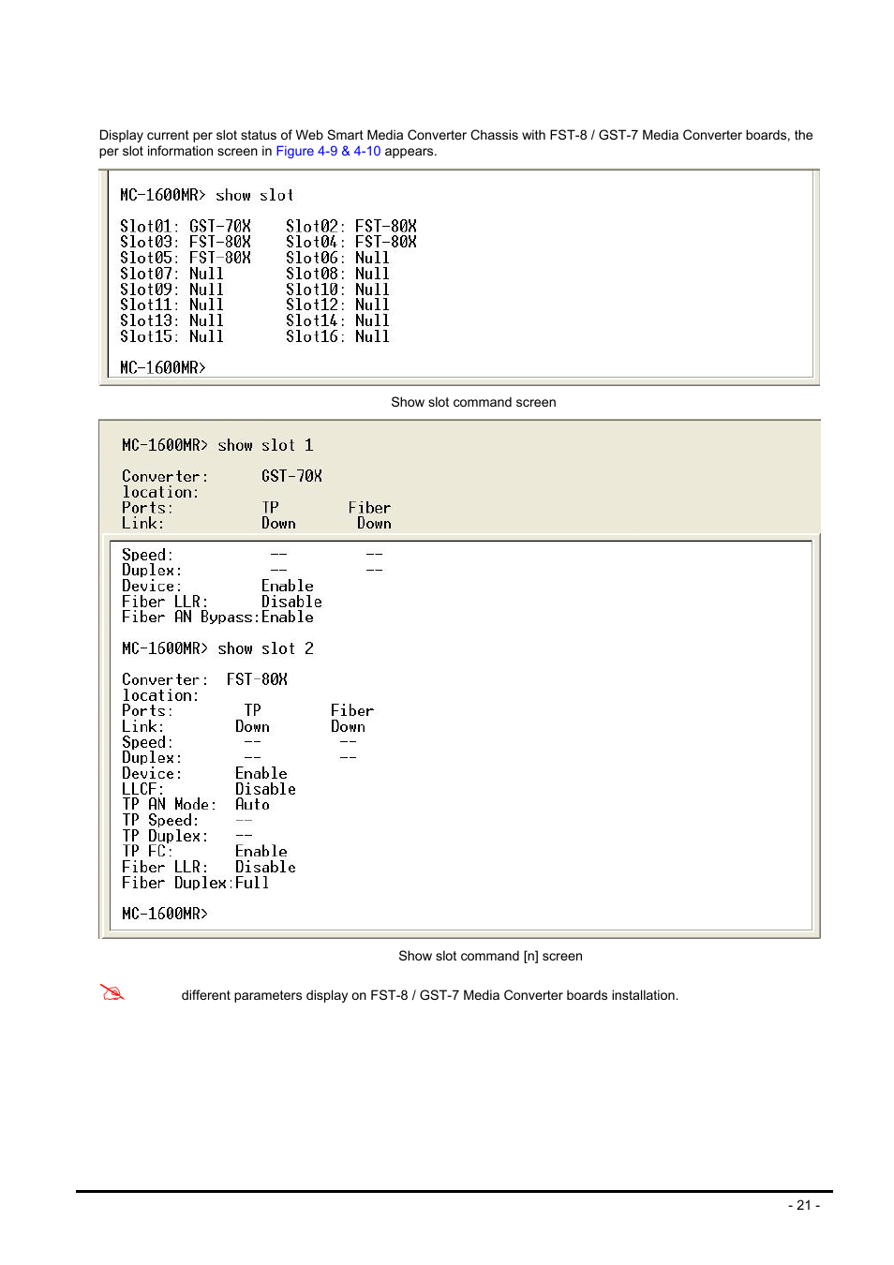Image resolution: width=894 pixels, height=1265 pixels.
Task: Click the 'LLCF:' Disable line
Action: coord(209,789)
